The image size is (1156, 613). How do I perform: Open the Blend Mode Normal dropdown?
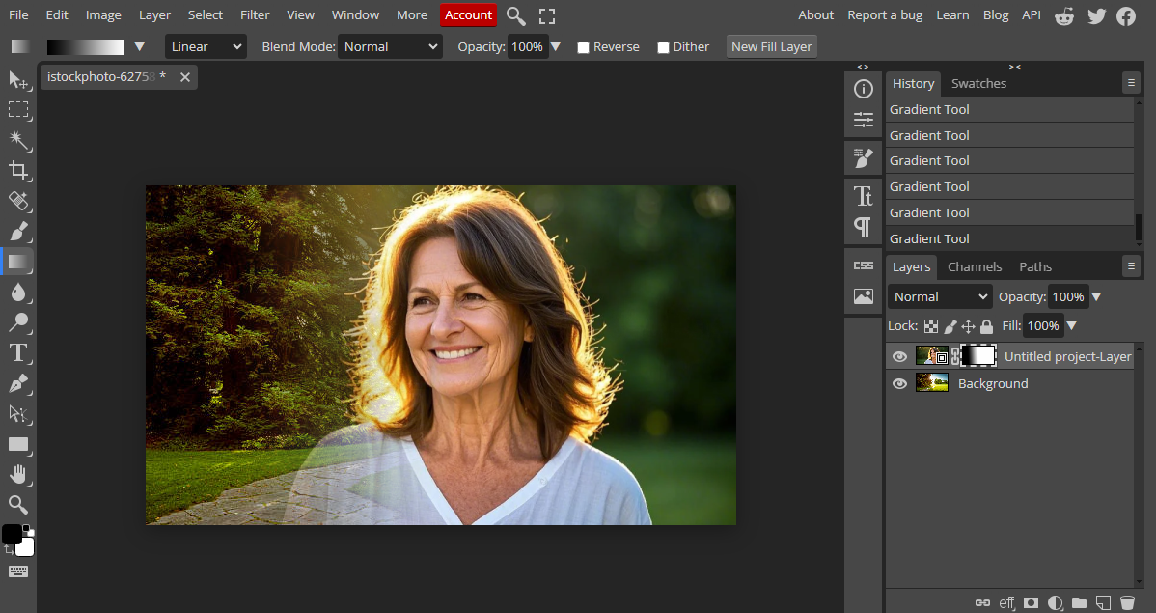pyautogui.click(x=390, y=46)
